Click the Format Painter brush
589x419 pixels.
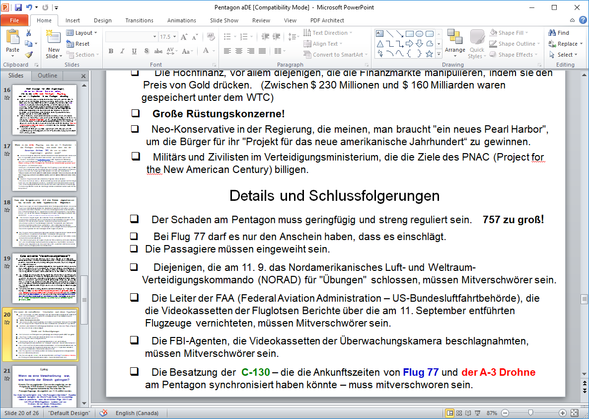[28, 55]
